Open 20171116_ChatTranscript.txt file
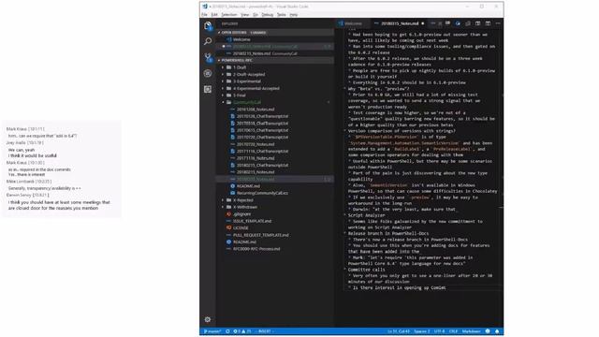This screenshot has height=337, width=599. point(275,151)
